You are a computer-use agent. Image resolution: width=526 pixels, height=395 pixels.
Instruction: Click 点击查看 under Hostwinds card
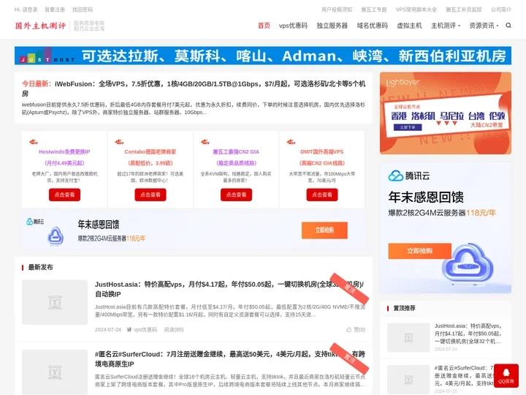click(64, 195)
